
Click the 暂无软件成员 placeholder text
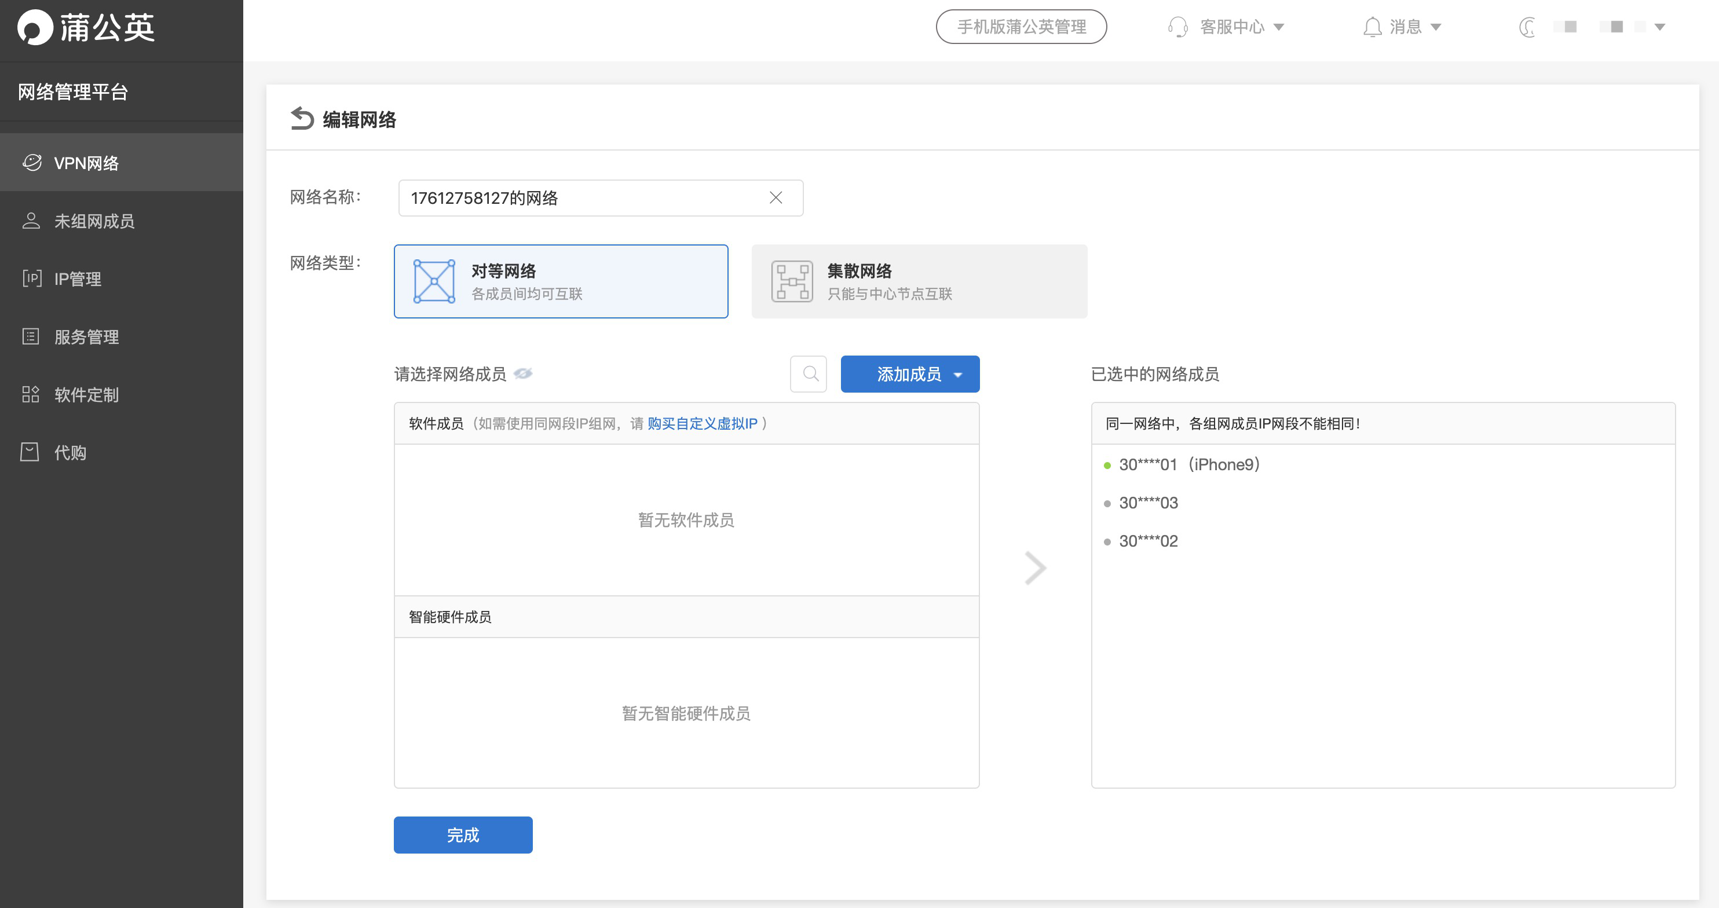686,519
